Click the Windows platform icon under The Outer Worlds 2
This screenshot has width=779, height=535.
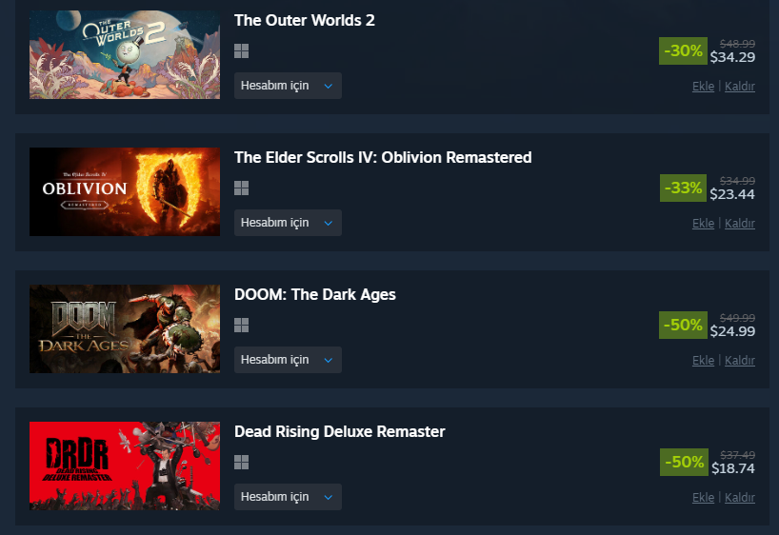pyautogui.click(x=242, y=51)
